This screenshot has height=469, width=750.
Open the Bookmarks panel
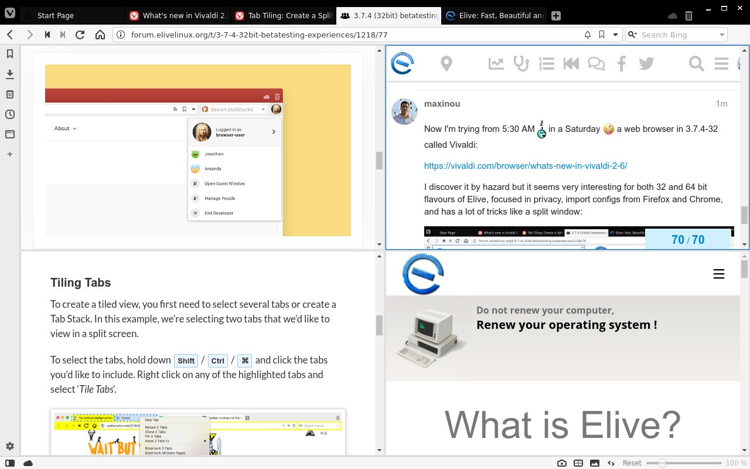(x=10, y=54)
